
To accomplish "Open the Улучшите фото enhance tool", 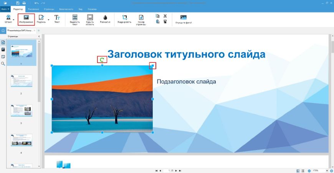I will 184,19.
